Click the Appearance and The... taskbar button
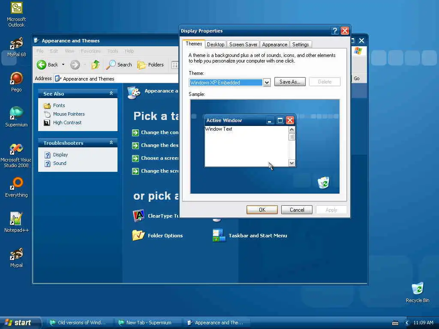This screenshot has height=329, width=439. coord(216,323)
